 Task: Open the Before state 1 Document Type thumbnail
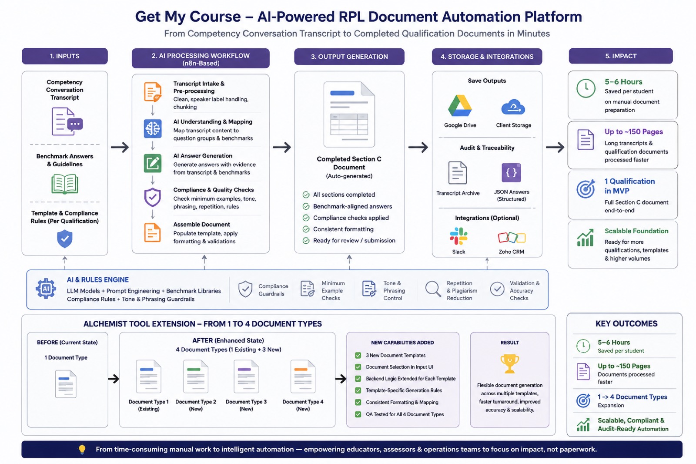point(66,384)
